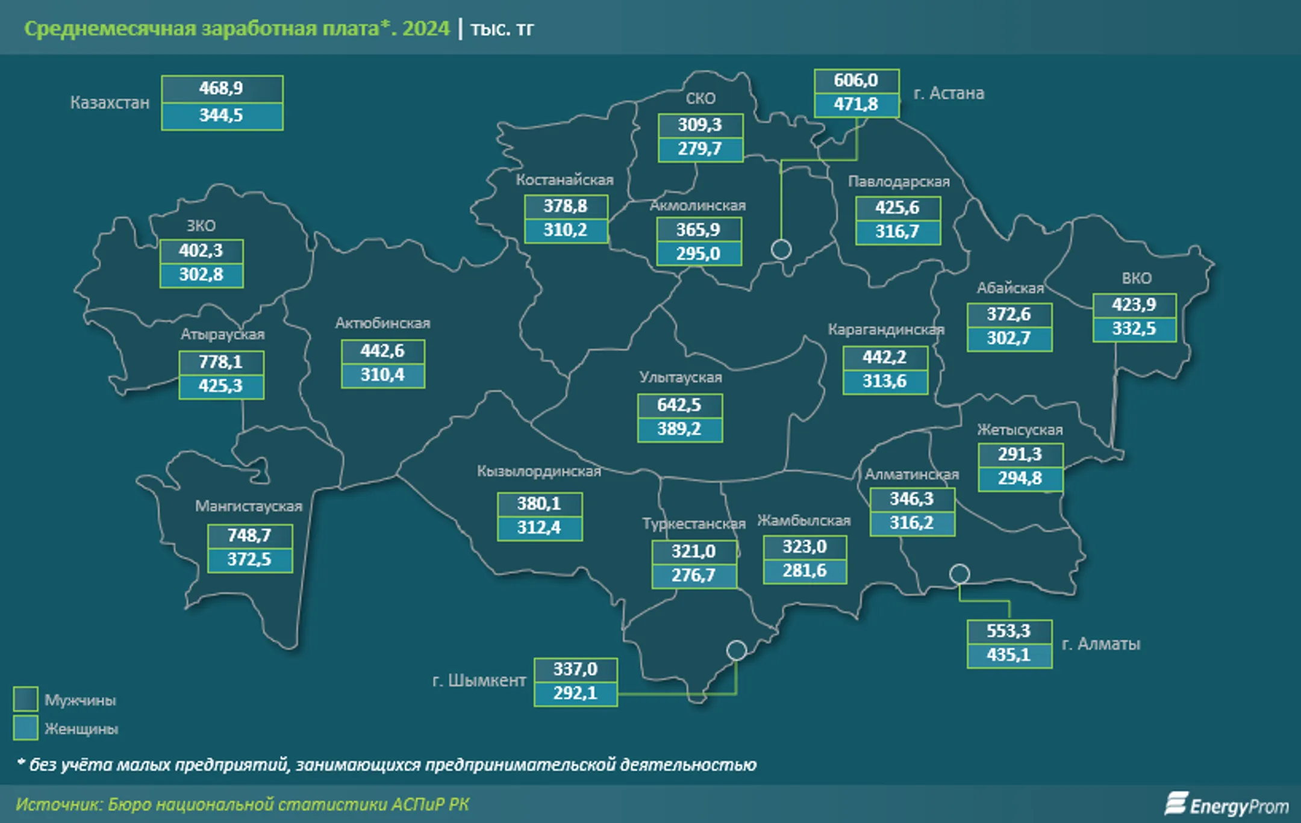Click the СКО men's value 309,3
The width and height of the screenshot is (1301, 823).
click(700, 125)
